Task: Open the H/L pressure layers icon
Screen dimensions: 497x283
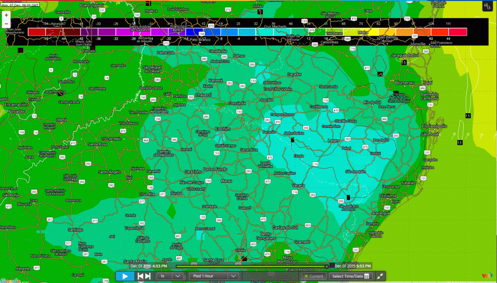Action: pos(487,6)
